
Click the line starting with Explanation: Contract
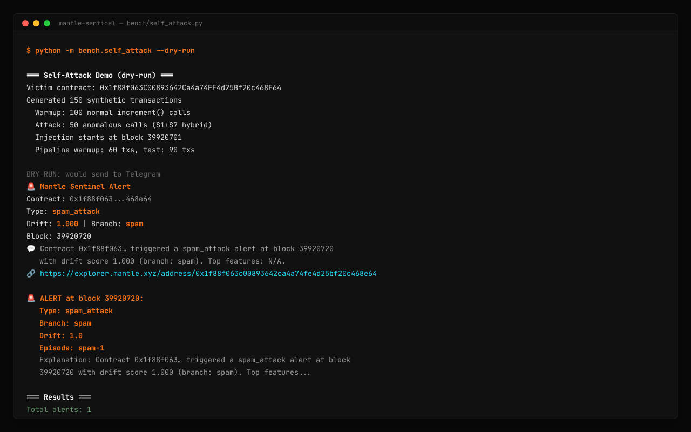[195, 360]
